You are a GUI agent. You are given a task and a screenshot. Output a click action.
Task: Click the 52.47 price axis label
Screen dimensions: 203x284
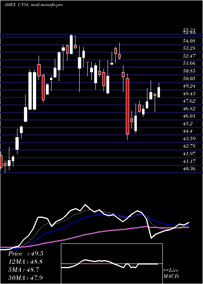point(189,56)
